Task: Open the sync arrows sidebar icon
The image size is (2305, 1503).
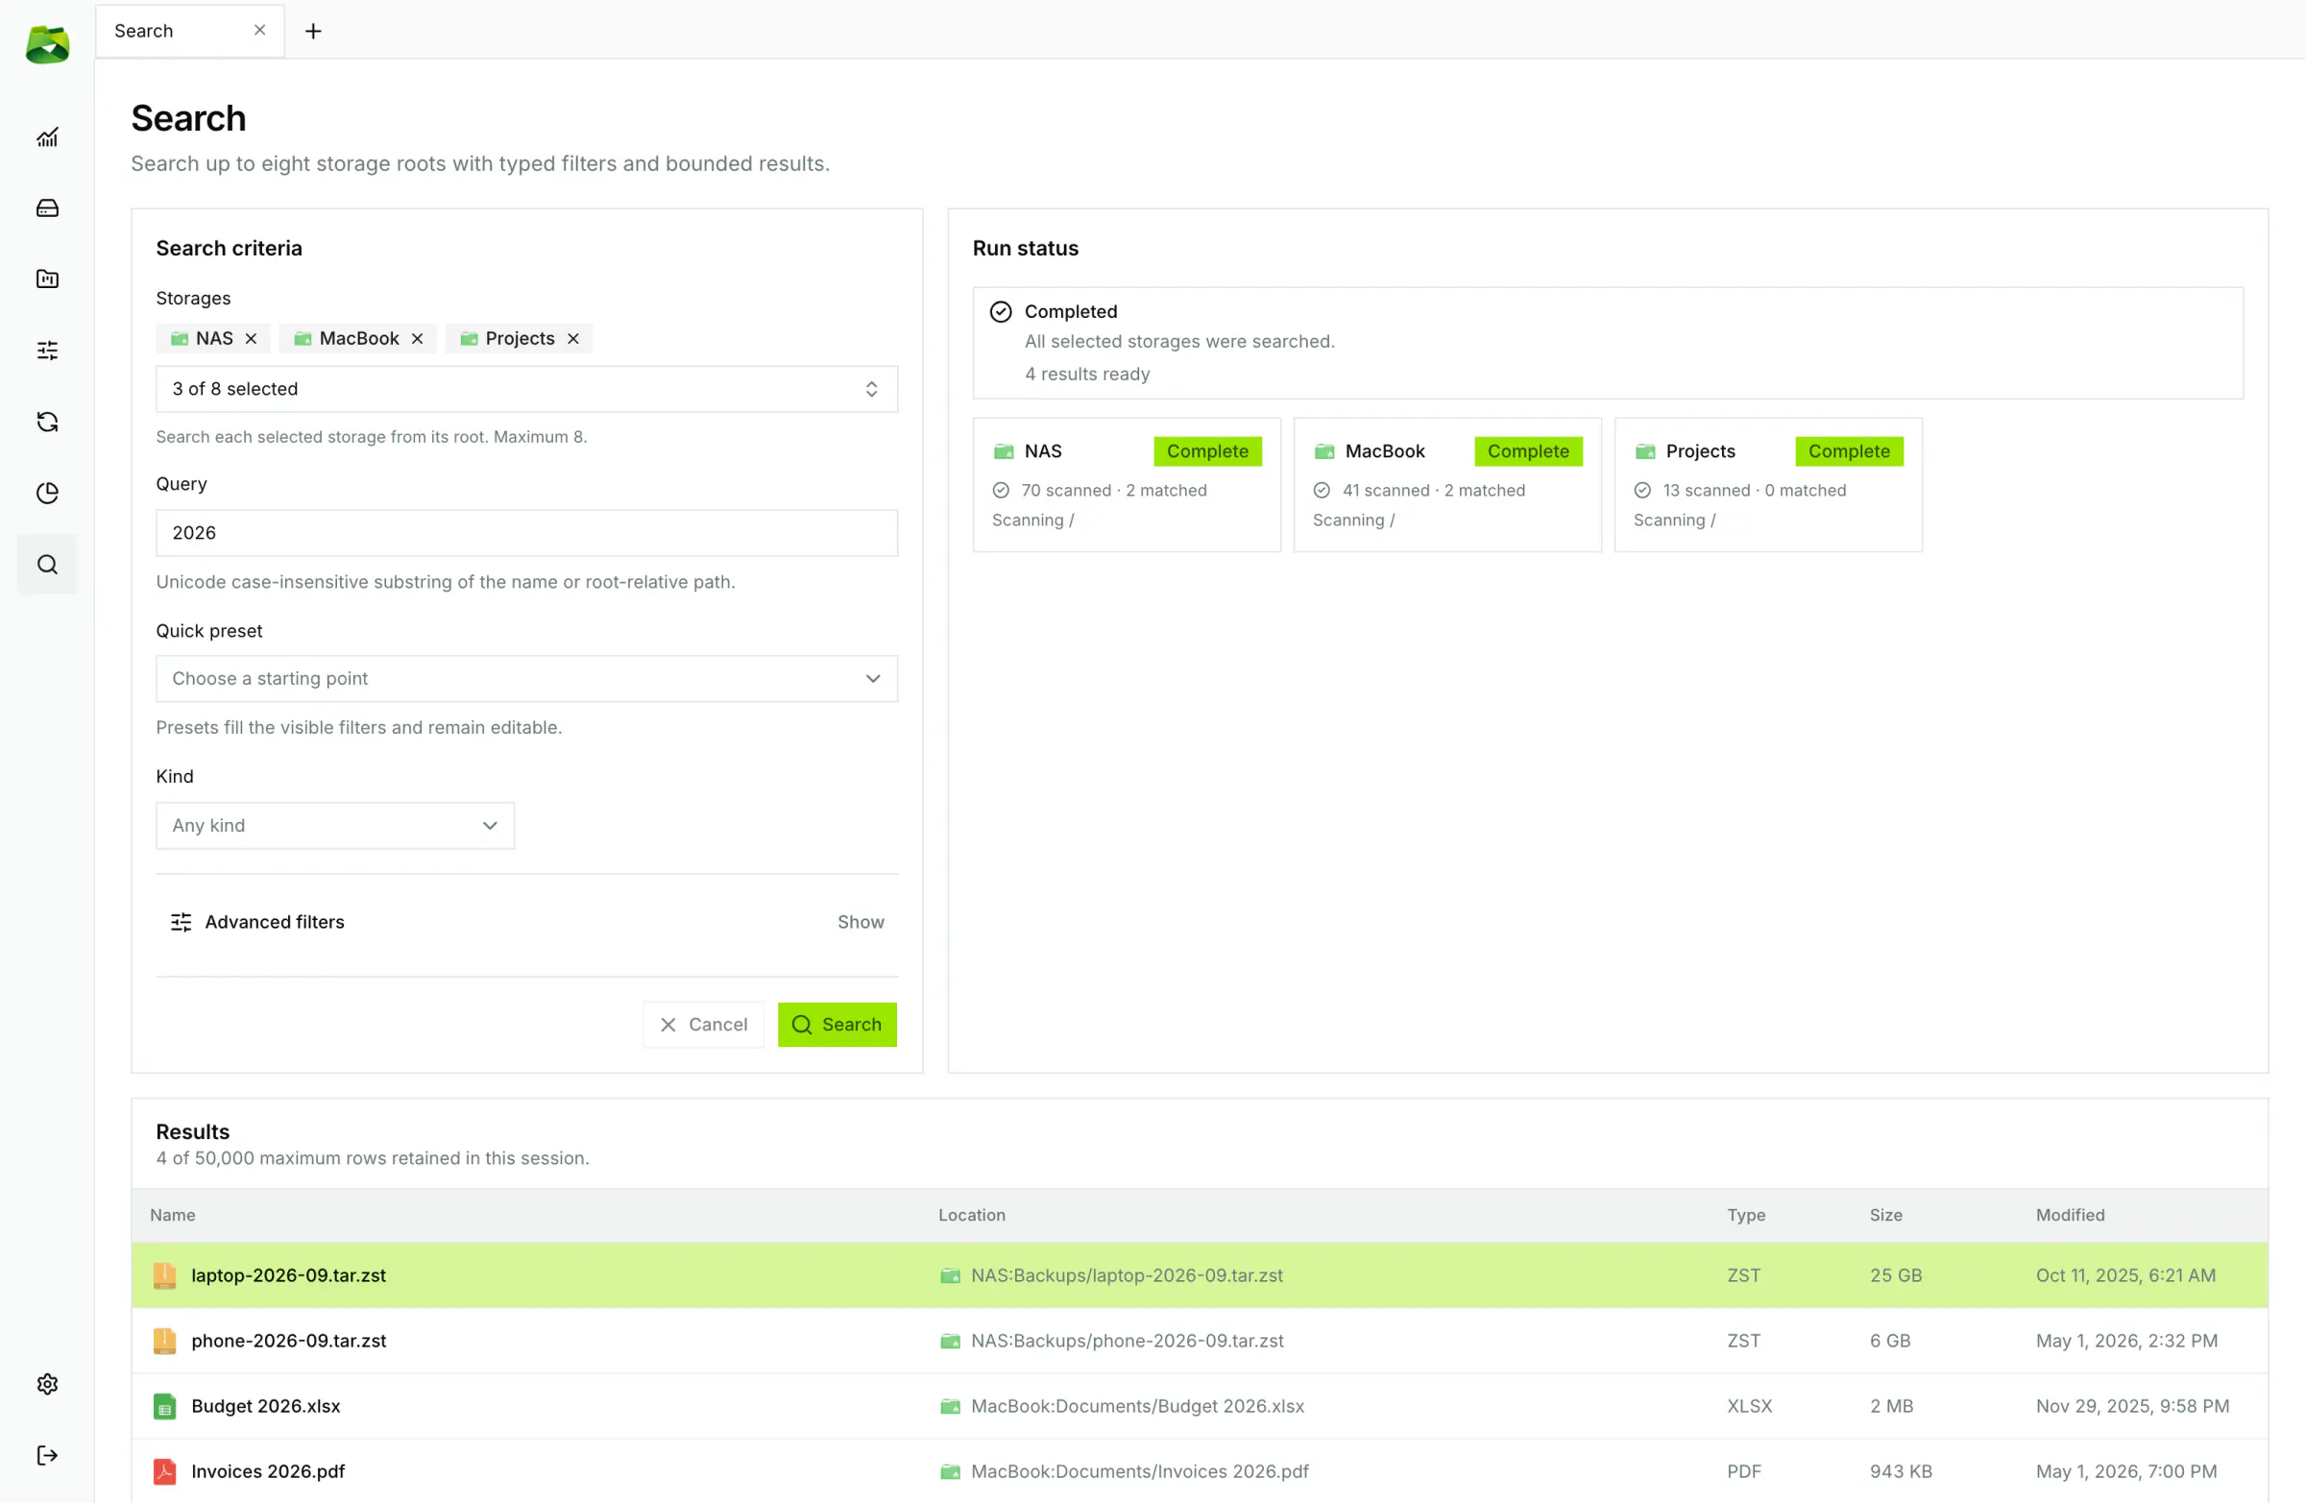Action: 47,423
